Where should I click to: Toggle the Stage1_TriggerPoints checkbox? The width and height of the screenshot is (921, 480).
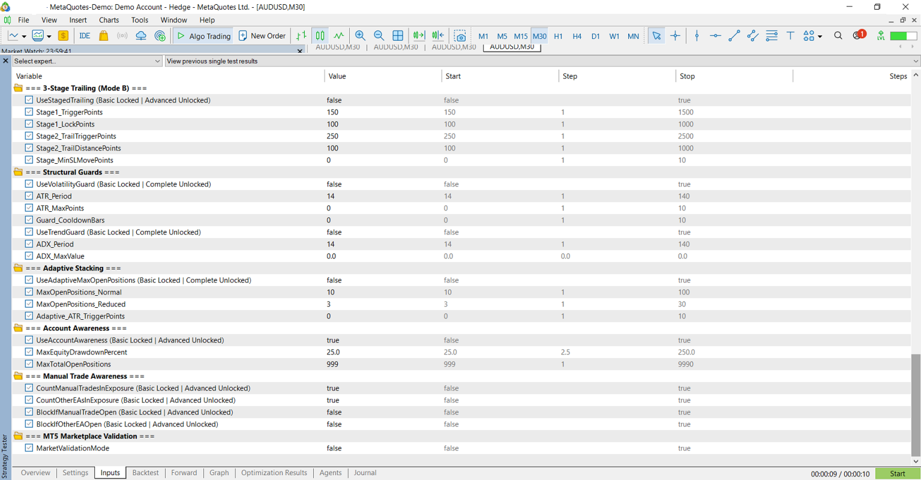29,112
